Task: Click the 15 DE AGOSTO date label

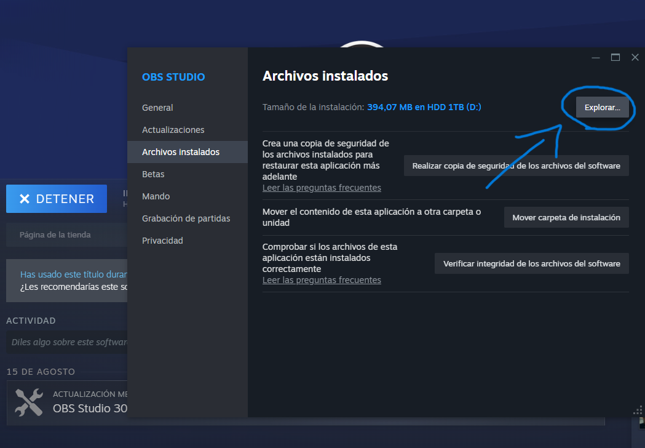Action: (x=41, y=372)
